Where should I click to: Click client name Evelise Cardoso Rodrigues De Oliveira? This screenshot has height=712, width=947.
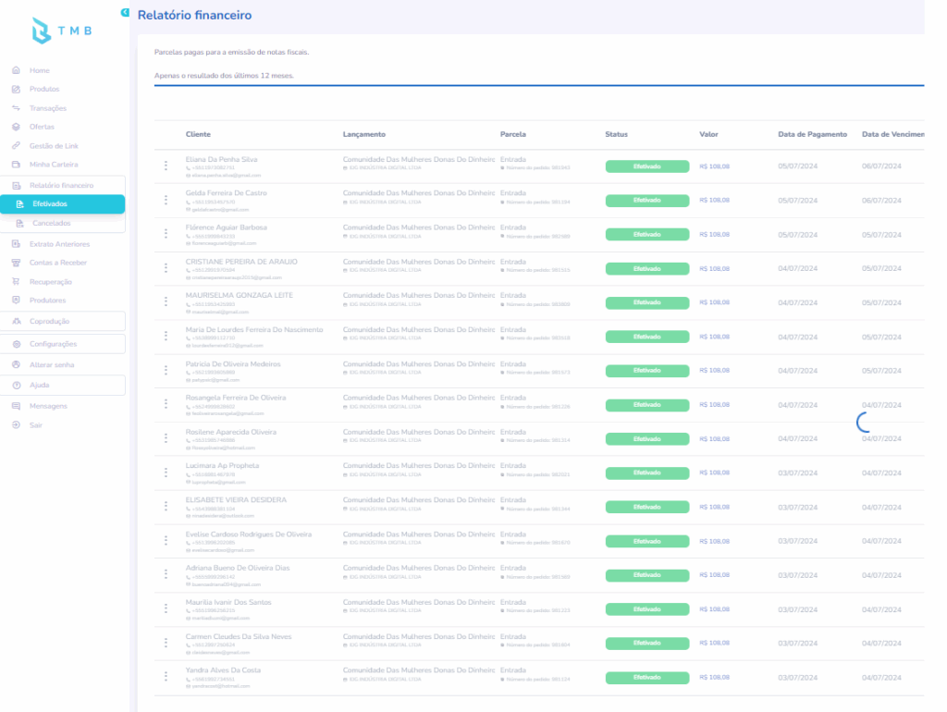click(x=249, y=534)
